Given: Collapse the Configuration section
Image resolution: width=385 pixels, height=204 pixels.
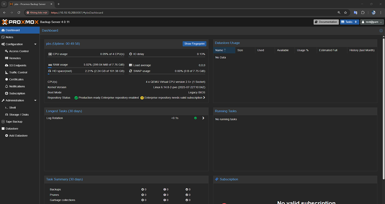Looking at the screenshot, I should click(x=35, y=44).
